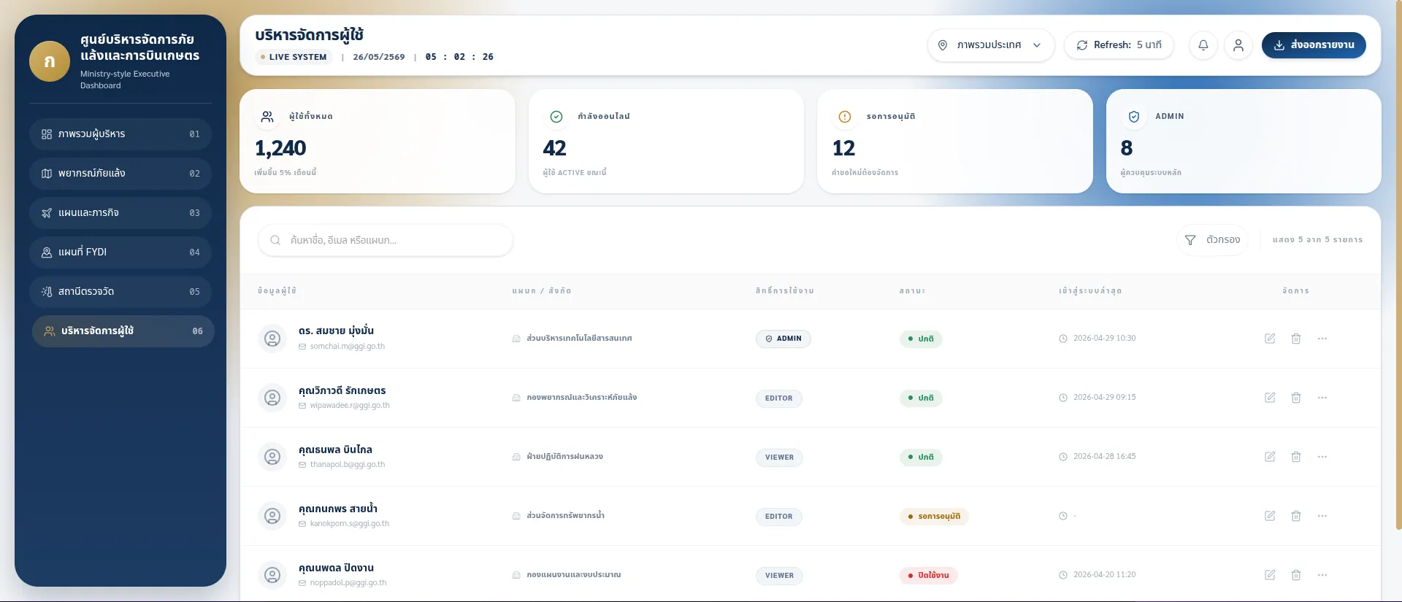Click the user search input field
This screenshot has height=602, width=1402.
[x=386, y=240]
